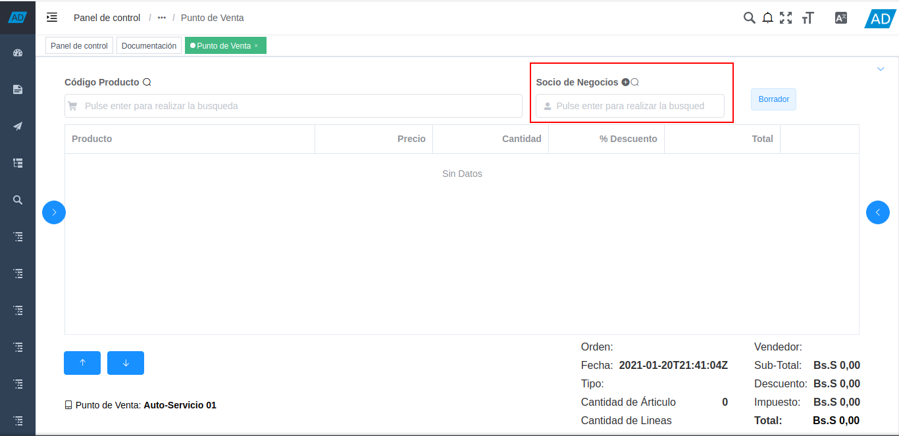Screen dimensions: 899x436
Task: Focus the Código Producto search field
Action: click(294, 106)
